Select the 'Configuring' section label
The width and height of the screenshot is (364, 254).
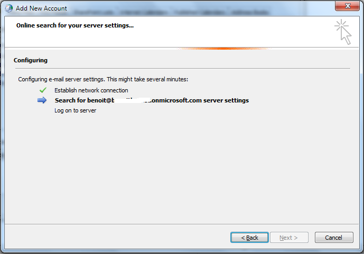click(31, 60)
